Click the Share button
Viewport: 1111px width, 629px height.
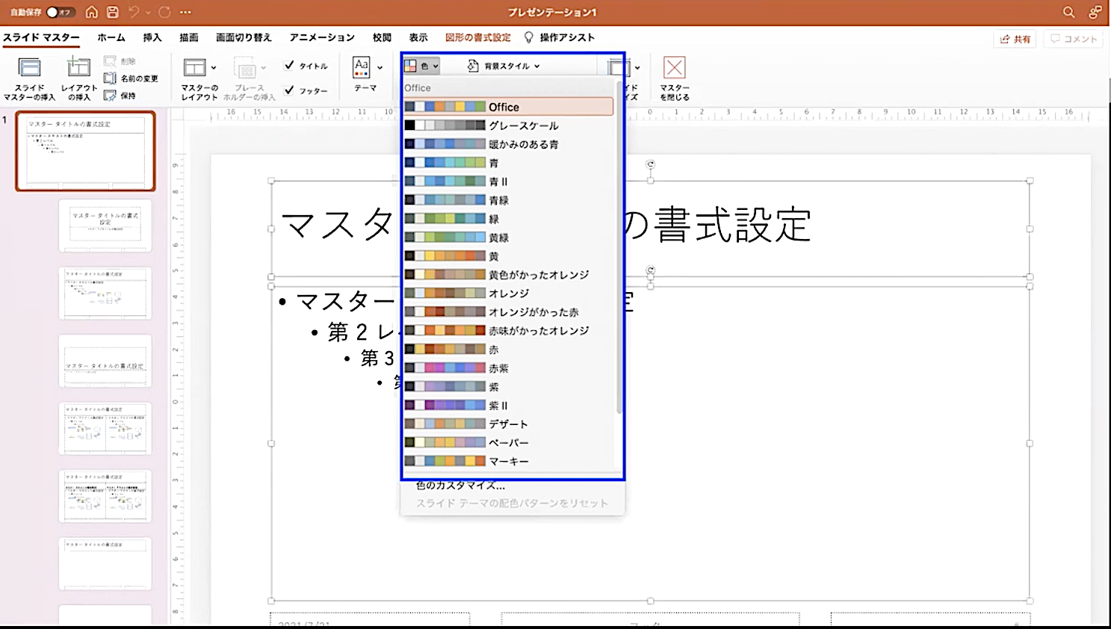(x=1015, y=39)
